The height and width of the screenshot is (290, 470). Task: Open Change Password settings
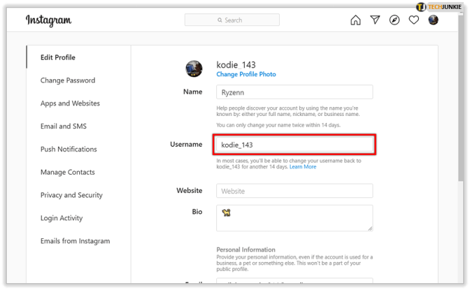click(x=68, y=81)
